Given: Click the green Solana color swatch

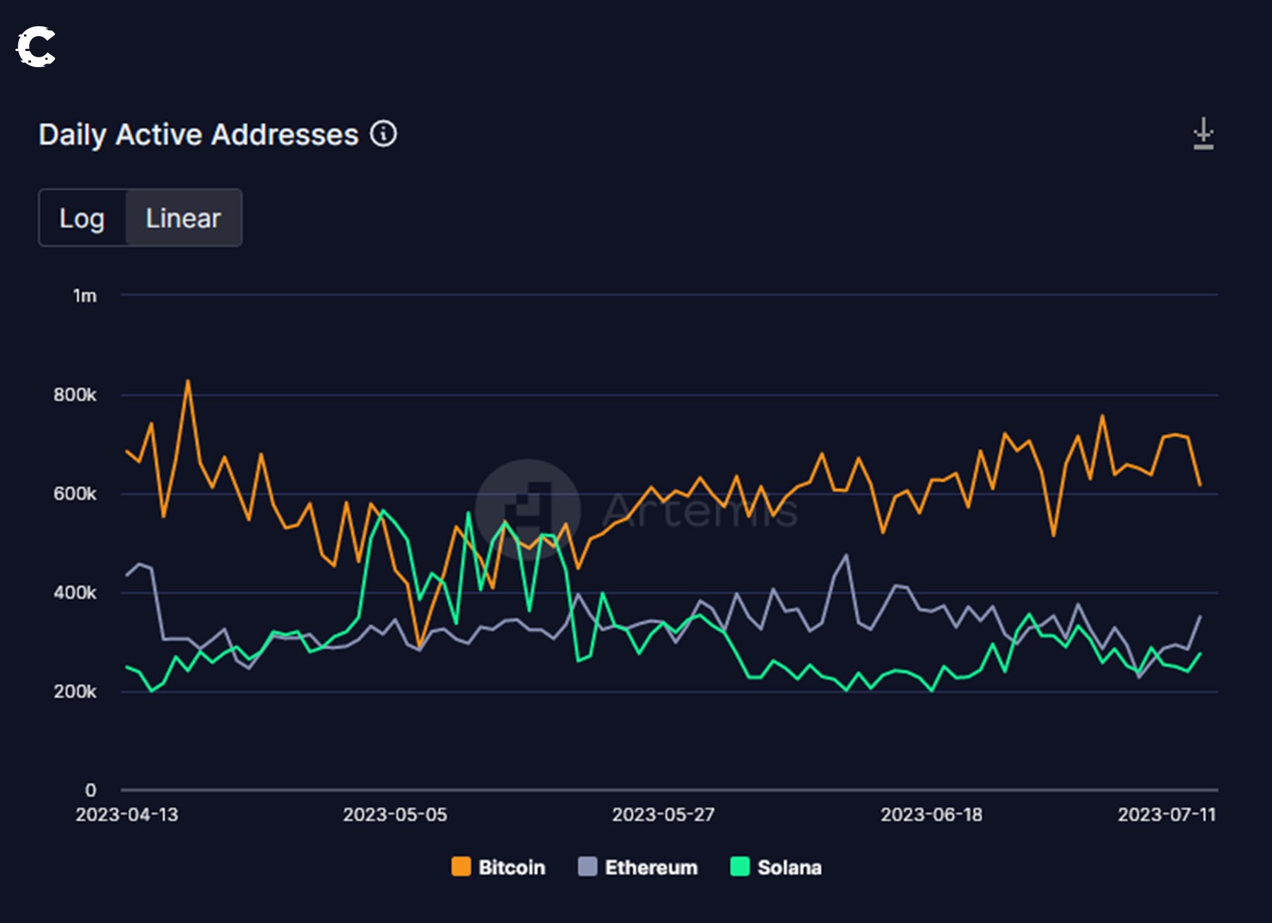Looking at the screenshot, I should click(x=739, y=866).
